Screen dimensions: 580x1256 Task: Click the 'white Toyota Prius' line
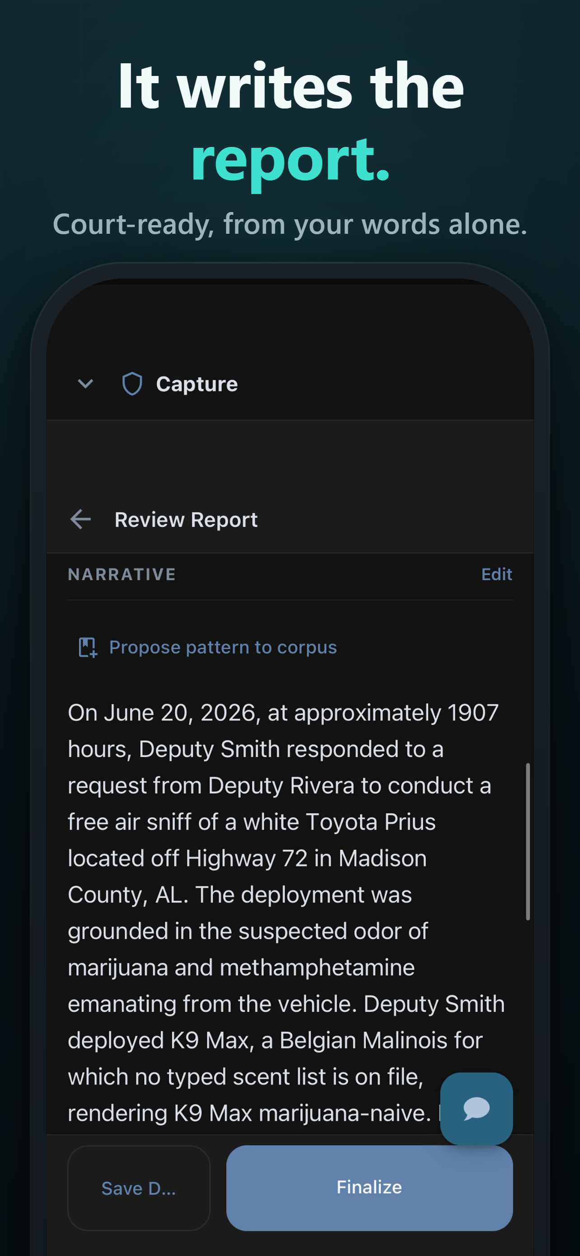pos(252,822)
